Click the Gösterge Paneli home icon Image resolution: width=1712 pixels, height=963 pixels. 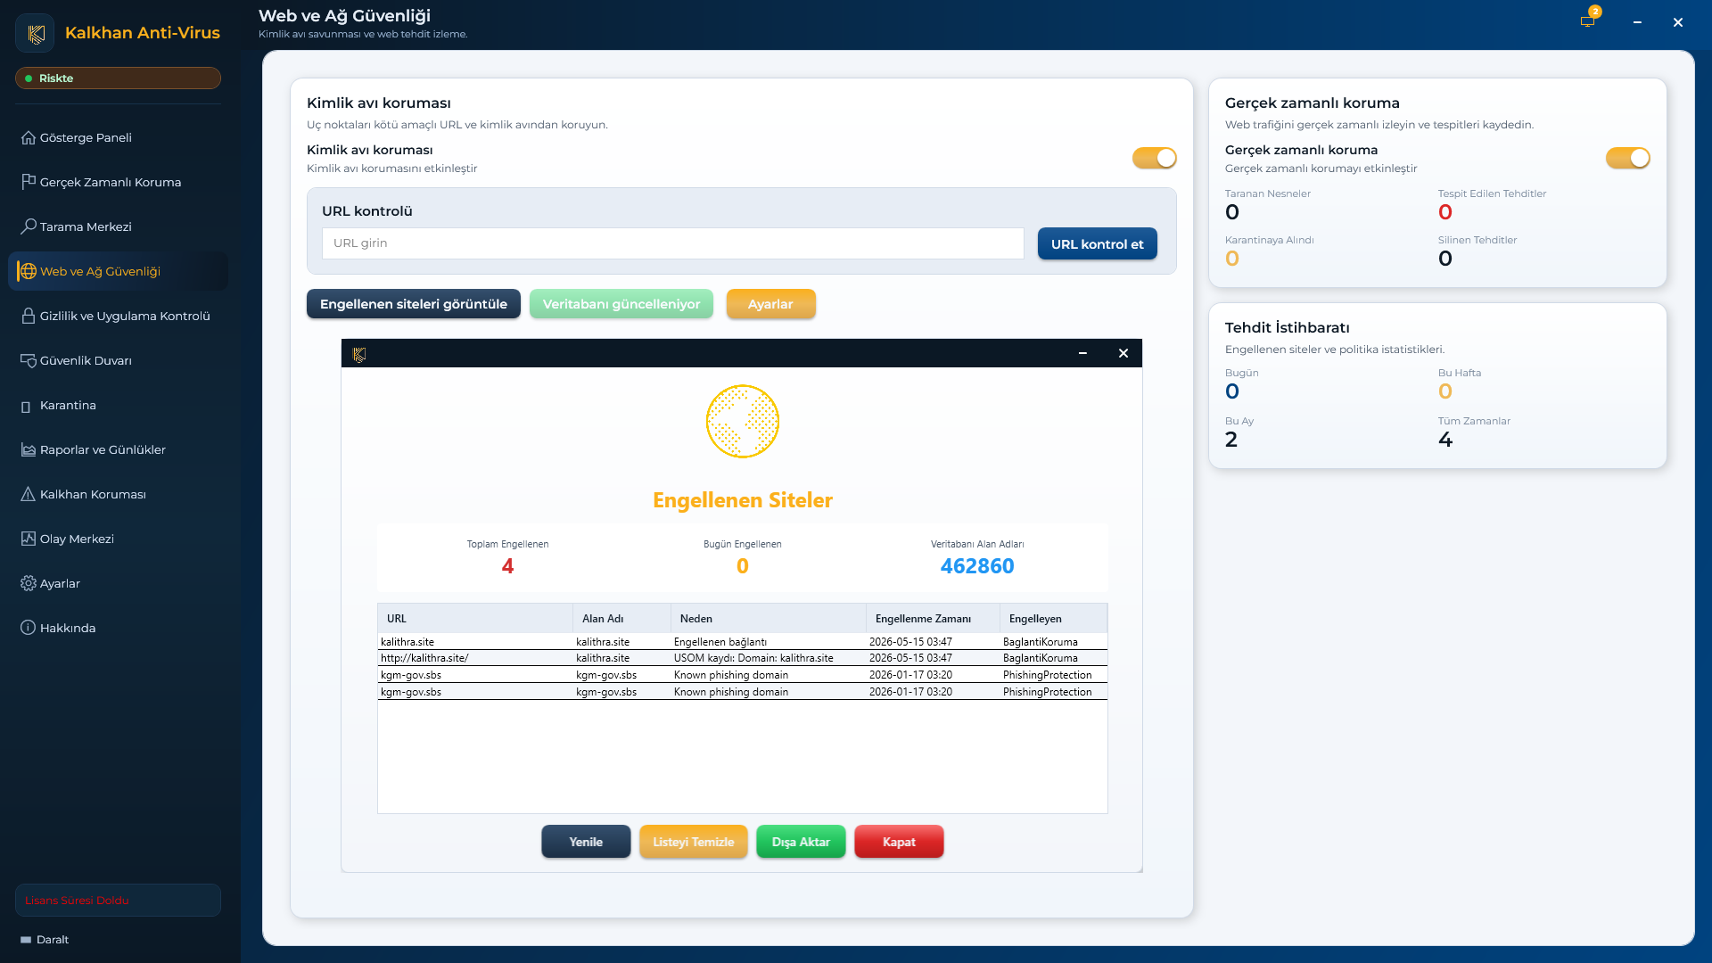coord(29,138)
